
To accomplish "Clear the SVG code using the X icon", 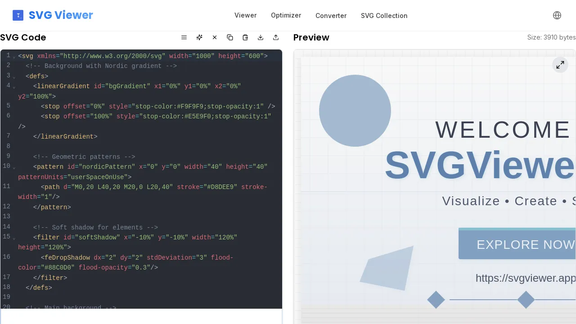I will tap(215, 37).
